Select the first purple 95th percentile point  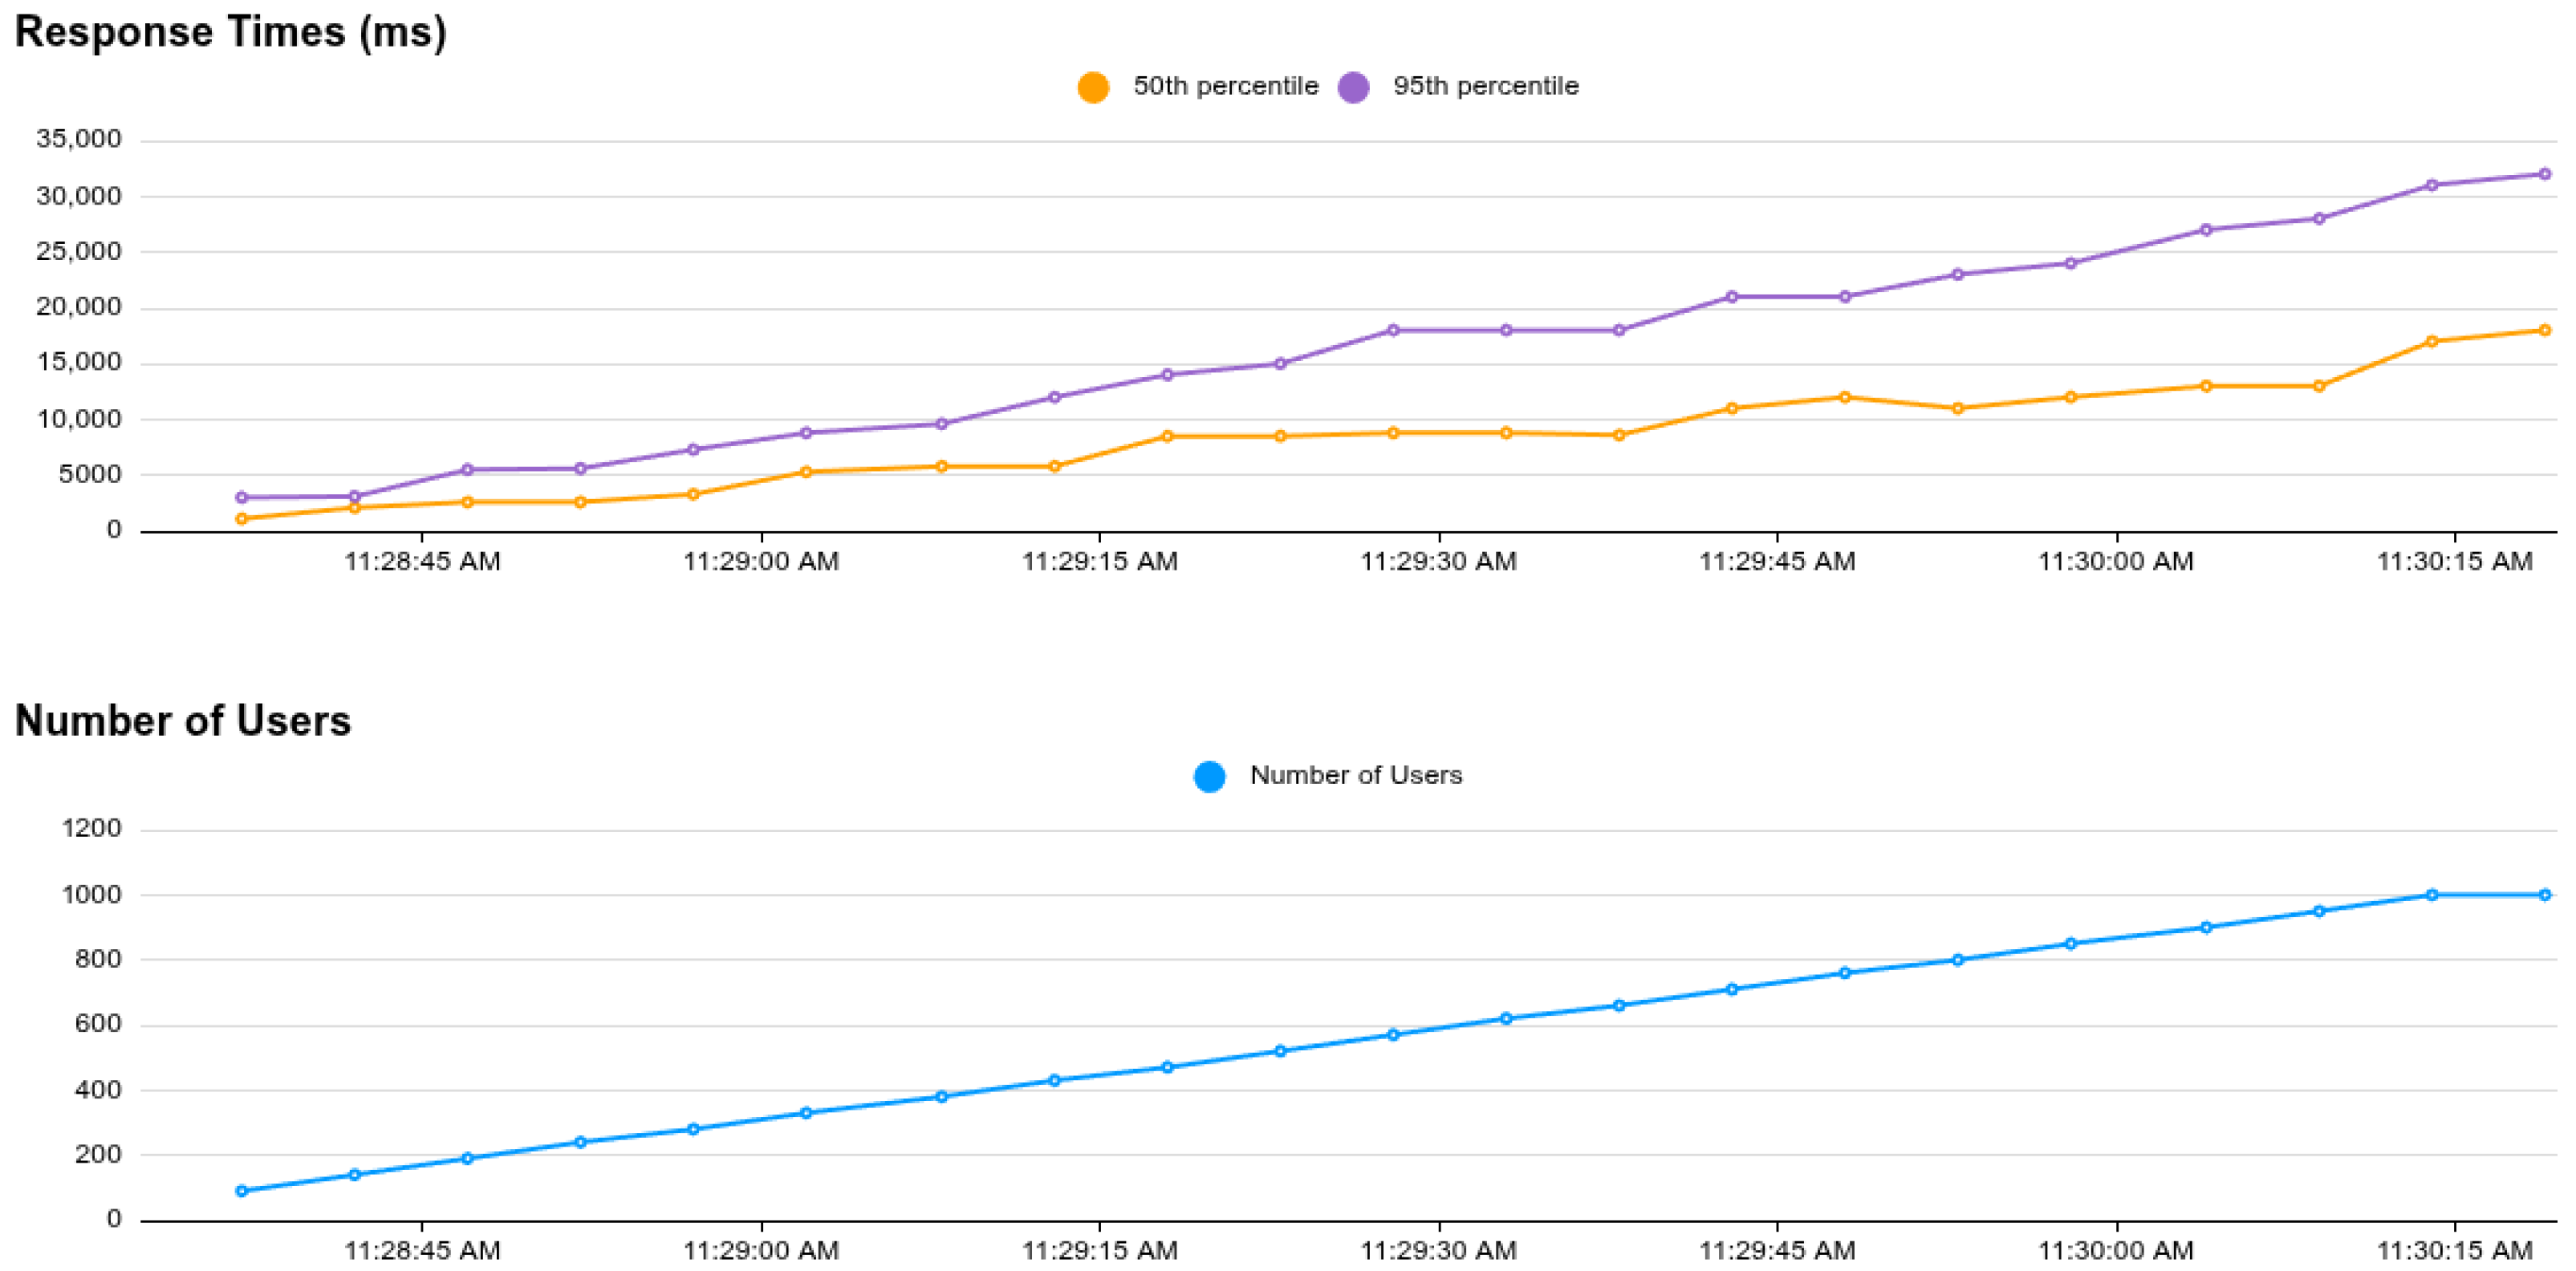[x=241, y=497]
